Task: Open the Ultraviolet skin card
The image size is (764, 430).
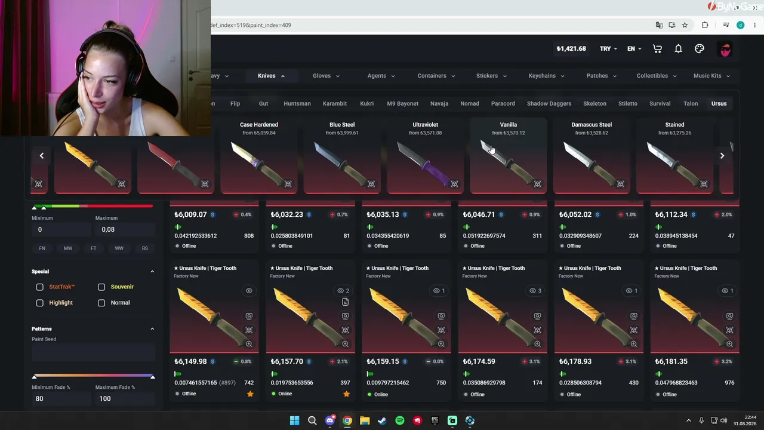Action: tap(425, 156)
